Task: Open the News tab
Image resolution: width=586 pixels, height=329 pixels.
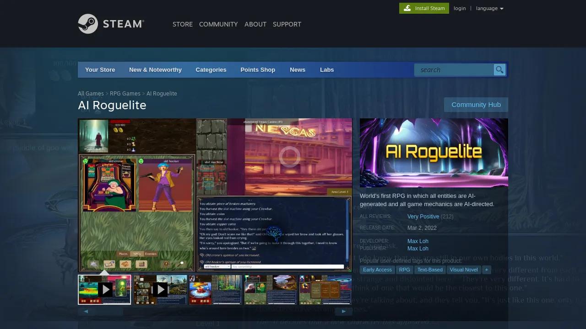Action: coord(298,70)
